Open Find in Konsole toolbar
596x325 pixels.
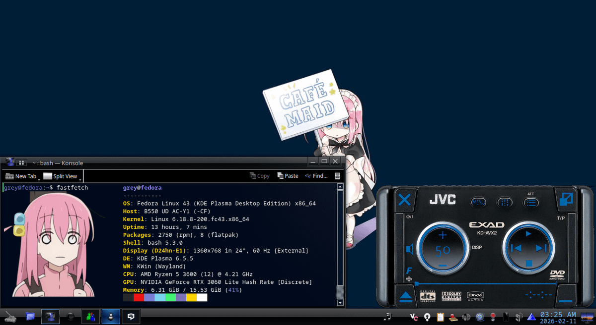tap(316, 176)
